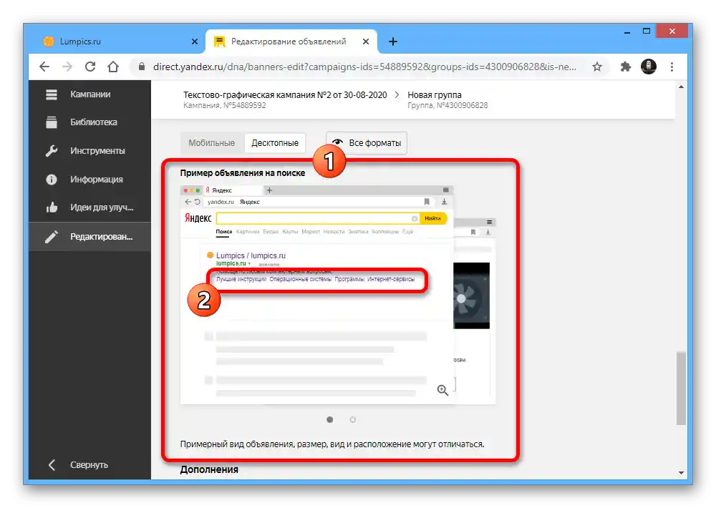Open the extensions puzzle icon

(x=625, y=67)
